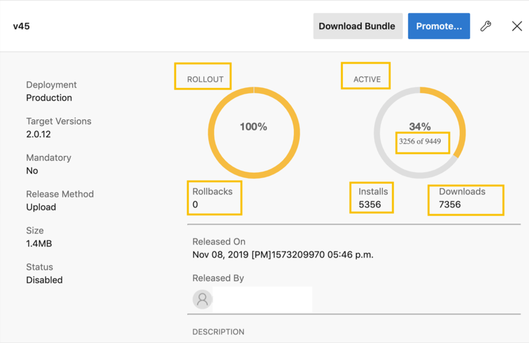Click the Target Versions label
The width and height of the screenshot is (529, 343).
click(x=59, y=121)
